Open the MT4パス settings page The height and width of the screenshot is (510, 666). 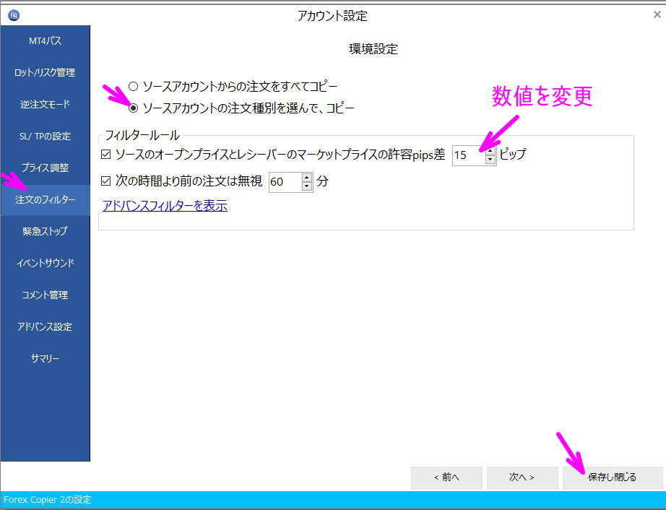click(45, 41)
